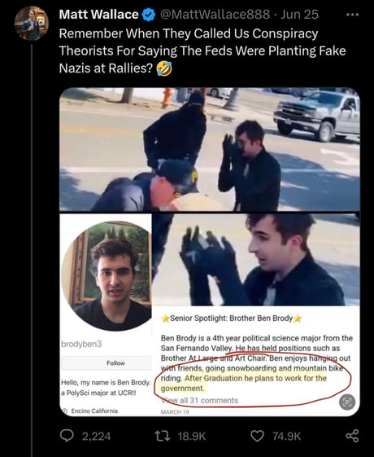Viewport: 374px width, 457px height.
Task: Click the Encino California location pin icon
Action: (65, 411)
